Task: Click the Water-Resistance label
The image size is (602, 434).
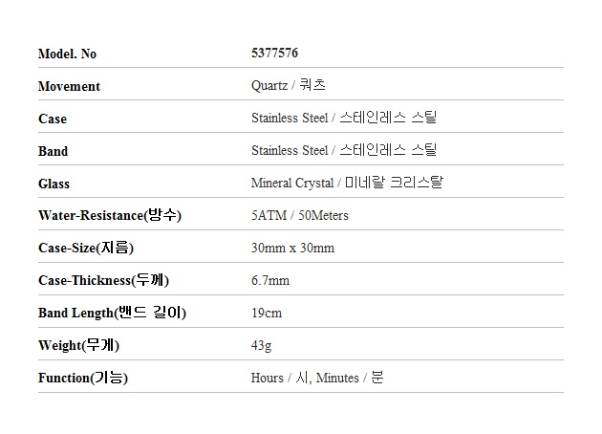Action: [x=110, y=216]
